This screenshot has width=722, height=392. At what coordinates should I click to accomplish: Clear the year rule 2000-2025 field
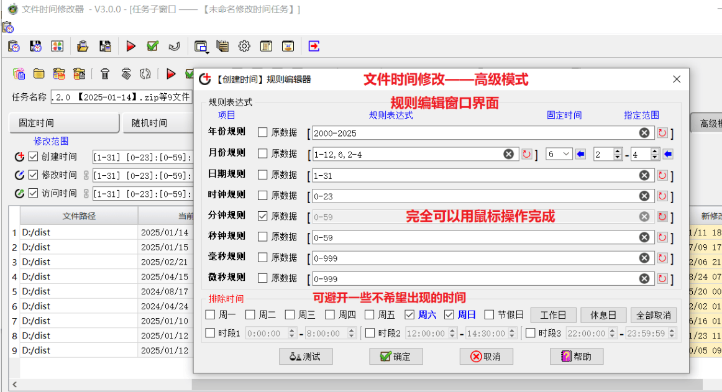pos(644,133)
